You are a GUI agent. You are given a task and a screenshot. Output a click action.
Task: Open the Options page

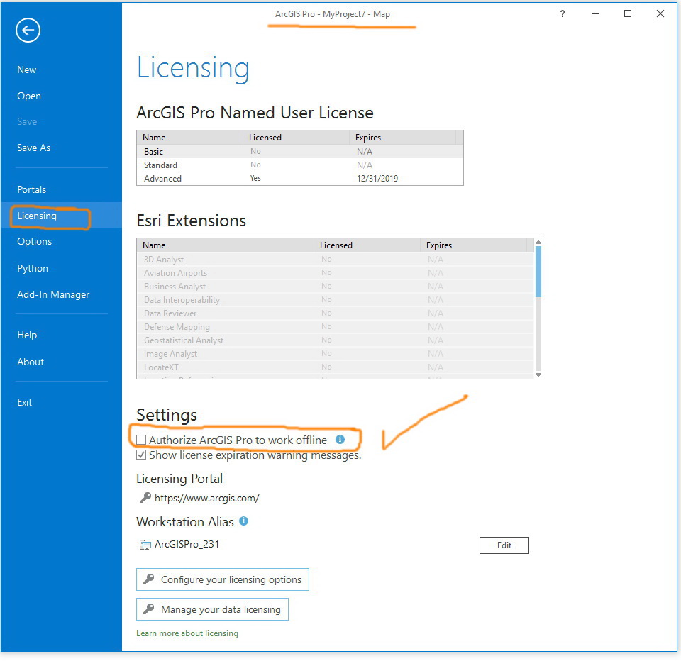click(x=34, y=241)
